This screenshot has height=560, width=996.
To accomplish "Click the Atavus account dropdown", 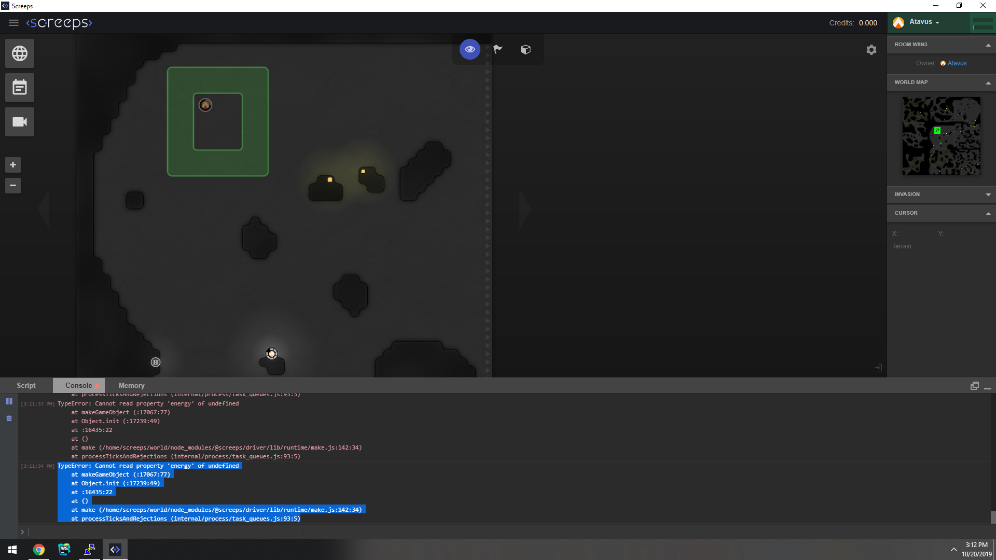I will [923, 21].
